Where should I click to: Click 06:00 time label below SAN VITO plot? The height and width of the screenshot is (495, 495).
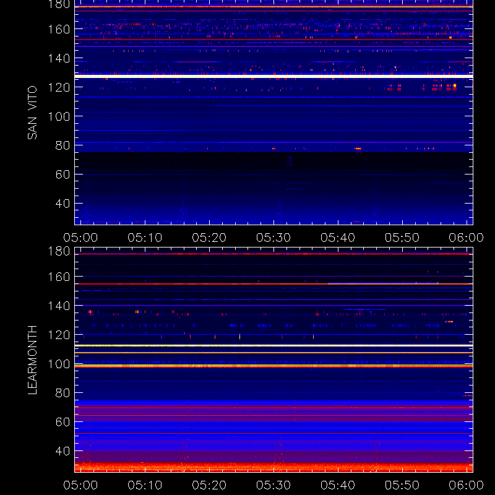[467, 238]
